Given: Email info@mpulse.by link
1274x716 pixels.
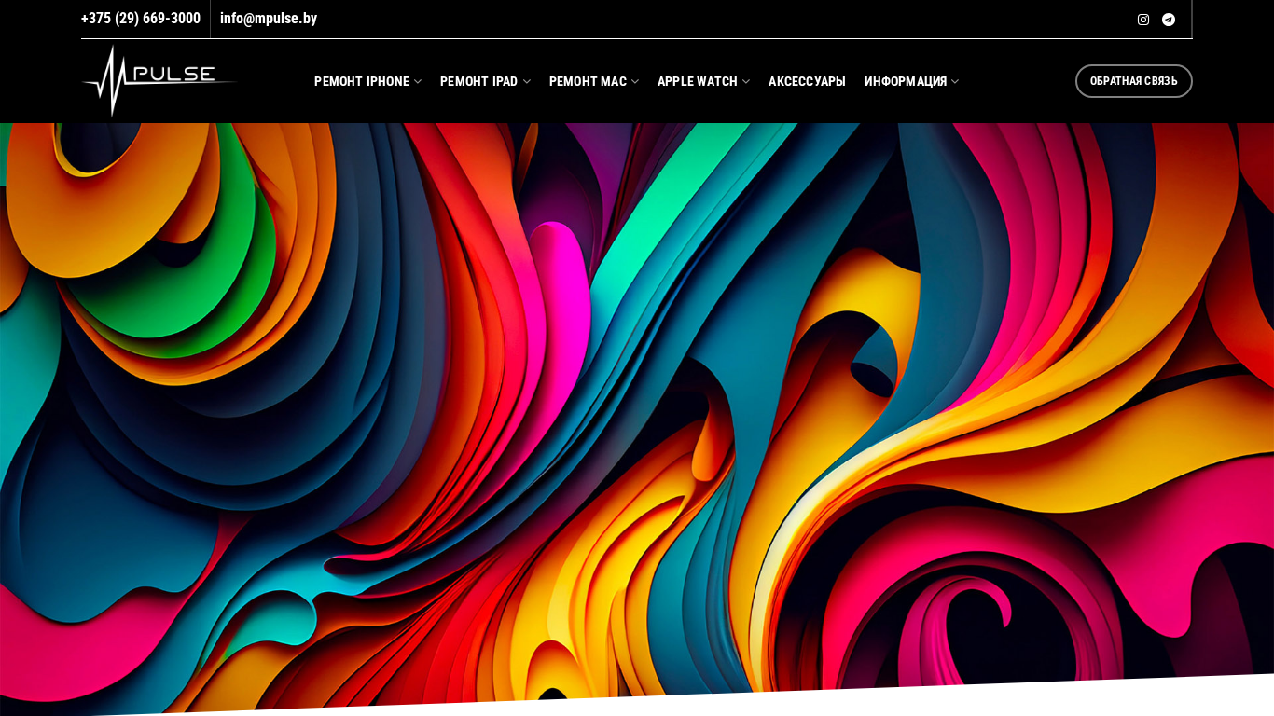Looking at the screenshot, I should pos(269,19).
